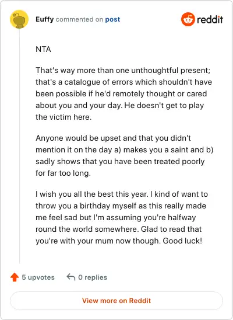
Task: Click the "5 upvotes" count label
Action: (x=38, y=277)
